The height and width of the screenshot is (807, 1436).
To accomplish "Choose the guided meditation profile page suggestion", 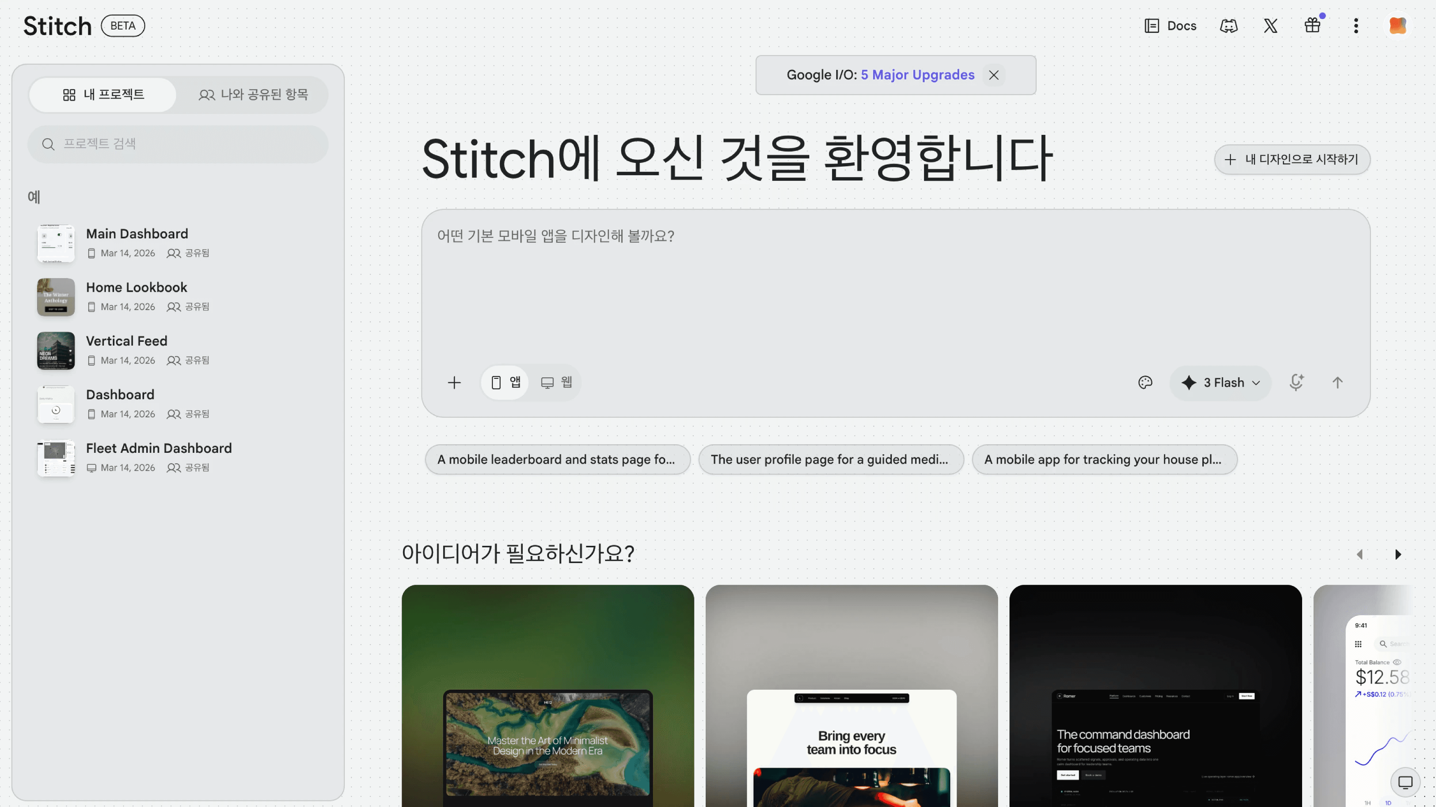I will point(831,460).
